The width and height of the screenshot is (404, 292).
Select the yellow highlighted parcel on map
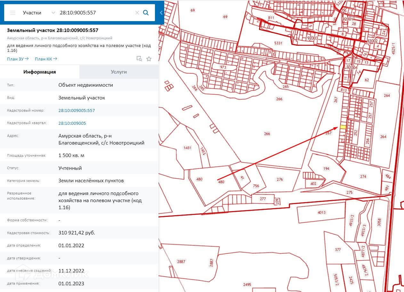pyautogui.click(x=343, y=127)
